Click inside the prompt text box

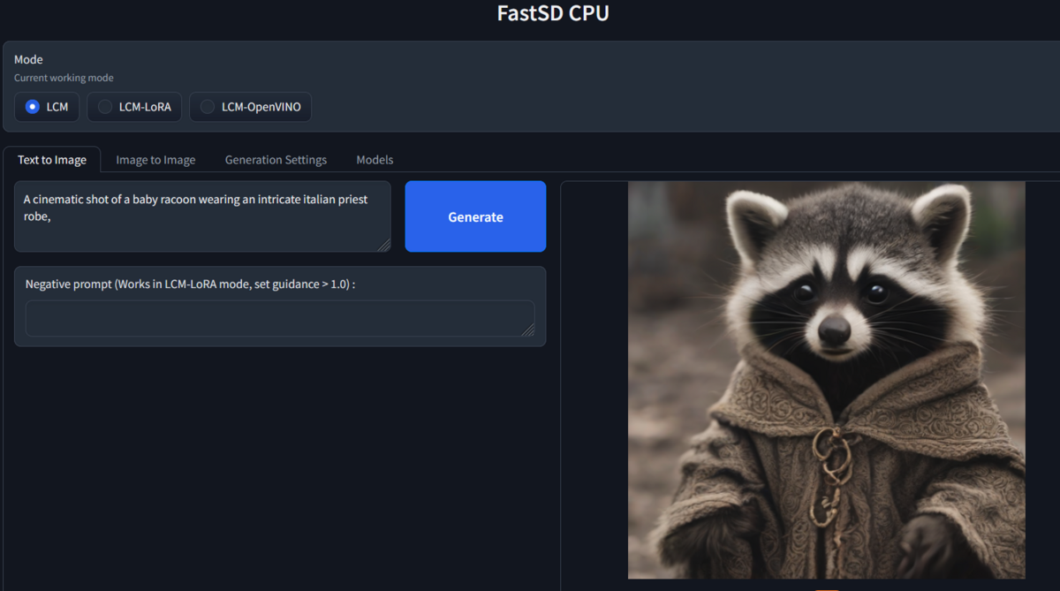pyautogui.click(x=201, y=216)
